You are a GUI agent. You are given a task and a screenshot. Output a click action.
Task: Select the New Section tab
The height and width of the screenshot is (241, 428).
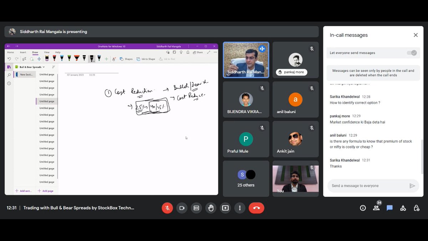click(25, 75)
